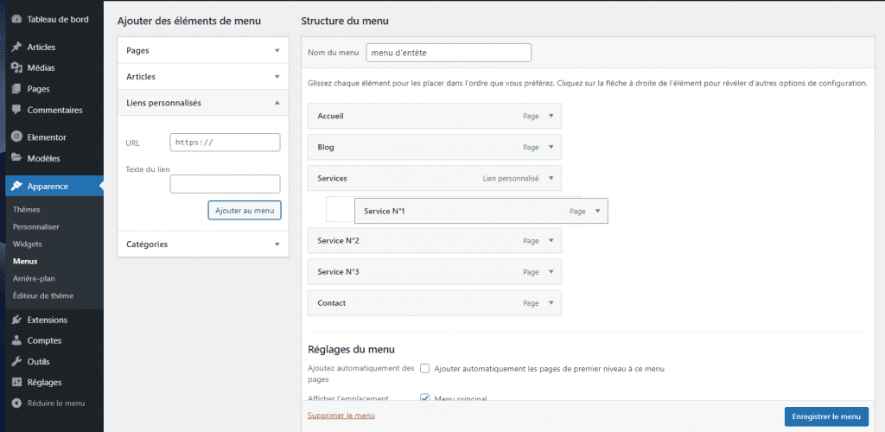Click the Extensions label in sidebar

point(48,320)
